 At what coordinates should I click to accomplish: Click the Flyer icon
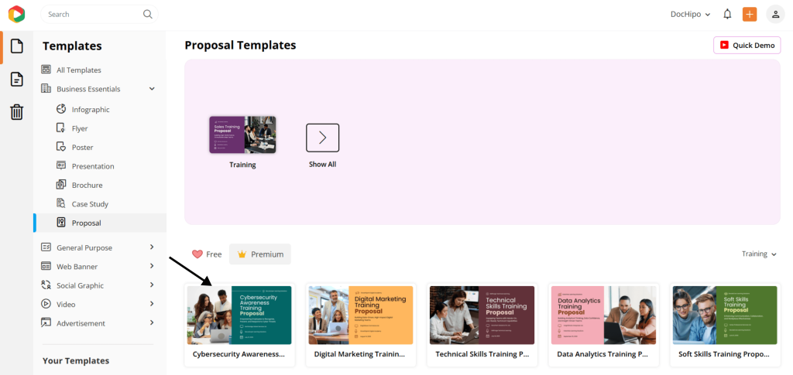(x=61, y=128)
